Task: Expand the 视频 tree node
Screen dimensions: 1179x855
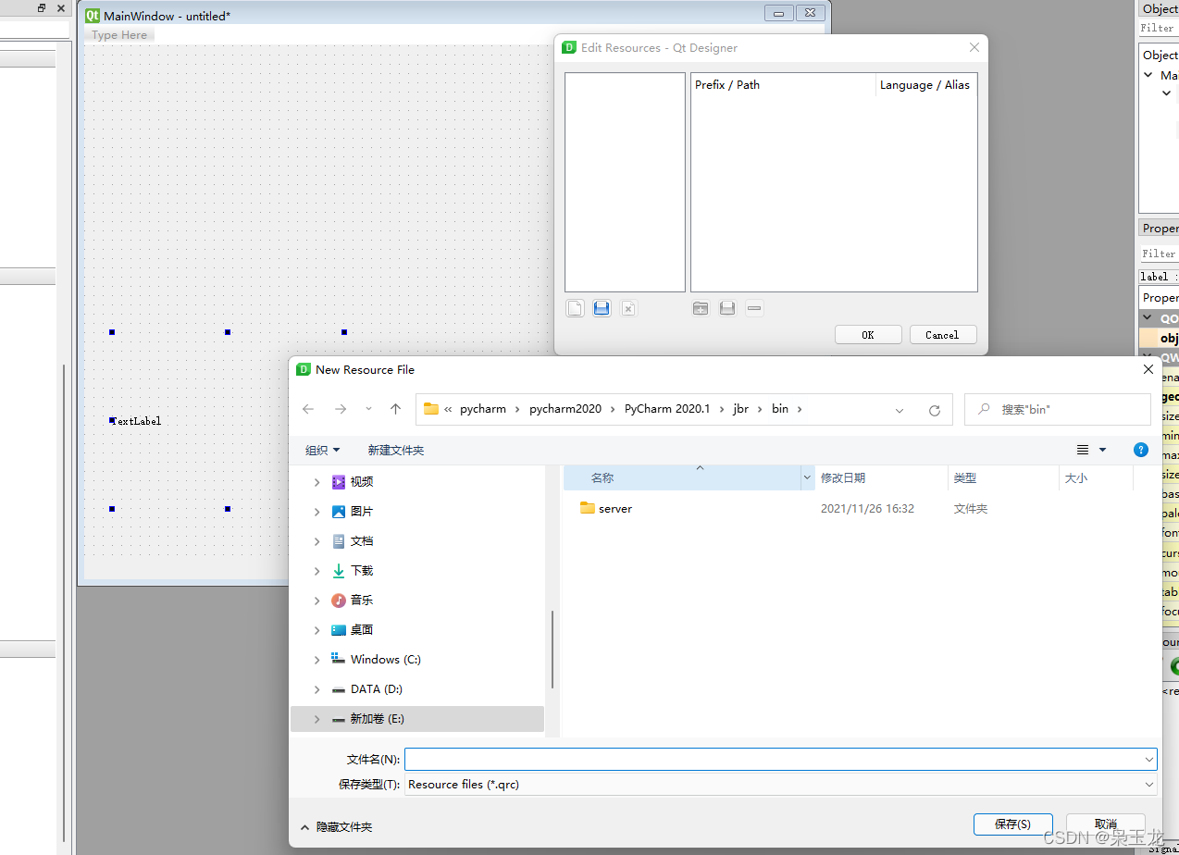Action: [x=317, y=481]
